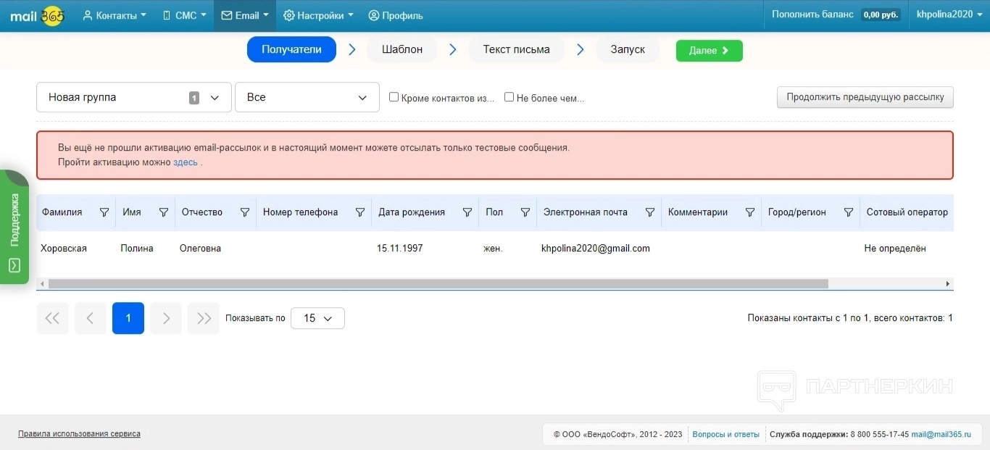Click the Не определён operator cell
The height and width of the screenshot is (450, 990).
895,249
